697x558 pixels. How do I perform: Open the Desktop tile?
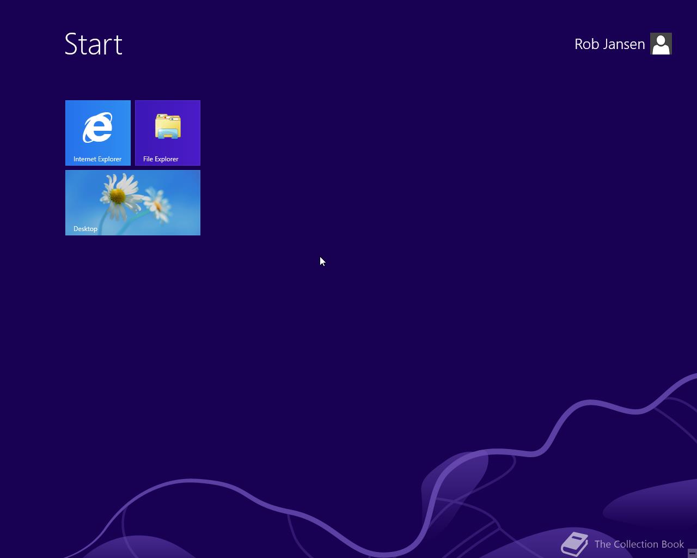tap(133, 203)
